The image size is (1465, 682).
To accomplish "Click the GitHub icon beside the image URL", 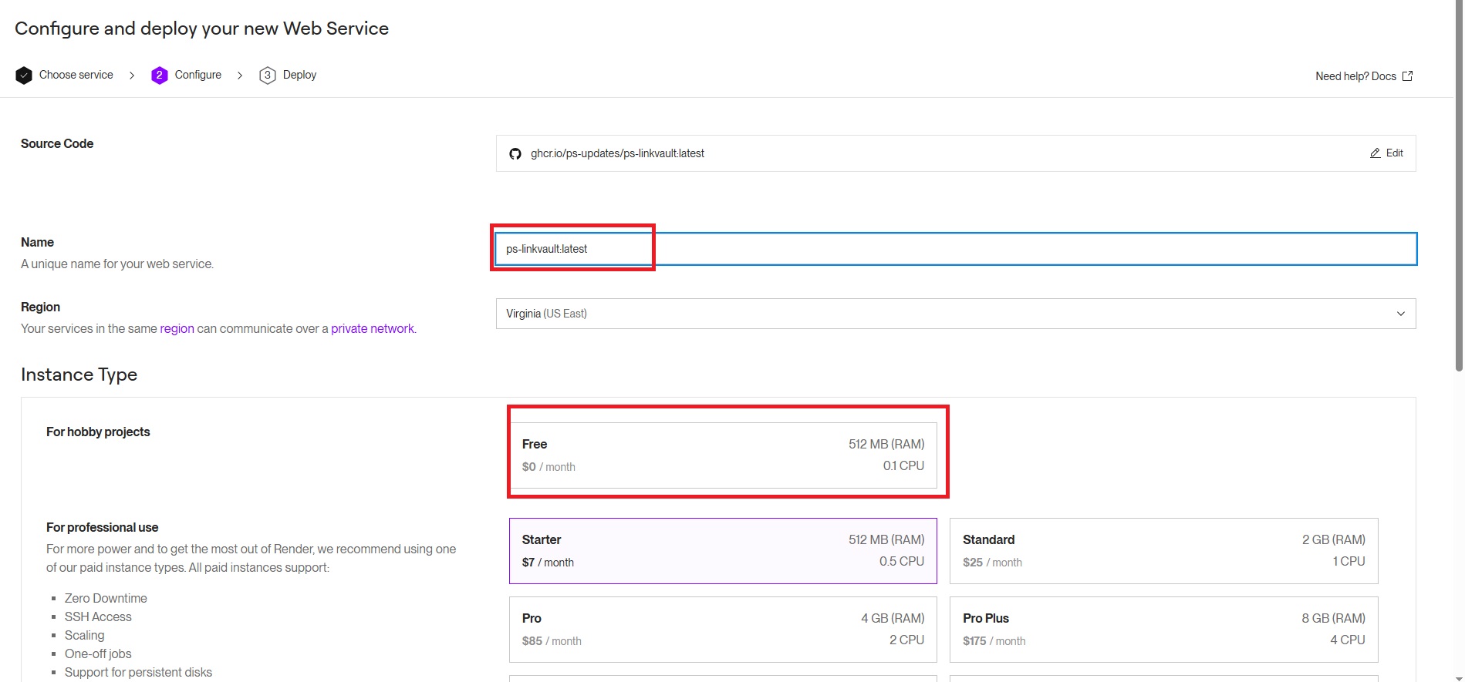I will point(515,154).
